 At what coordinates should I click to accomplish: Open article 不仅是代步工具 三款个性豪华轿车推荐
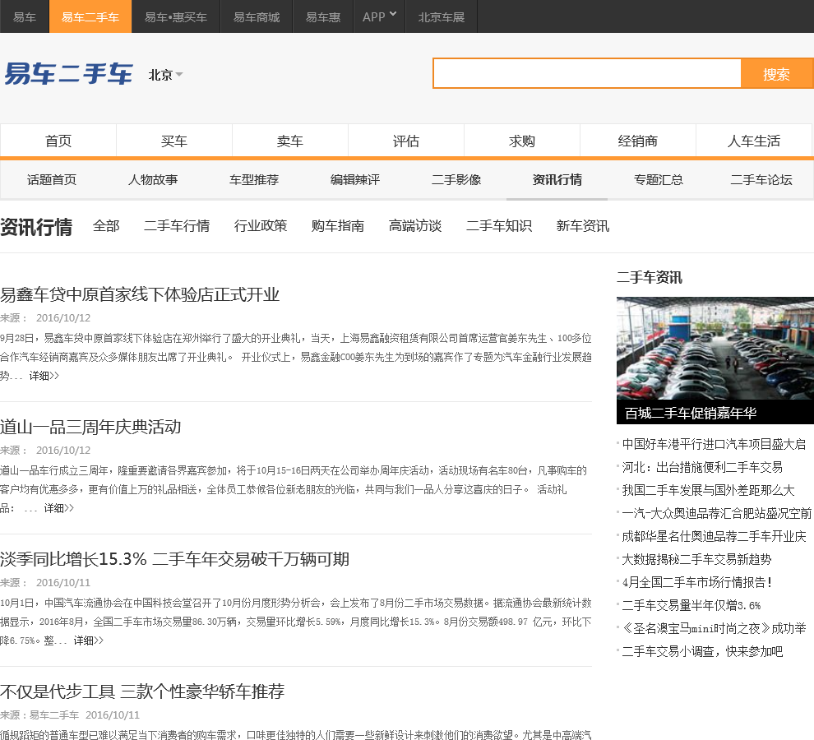[142, 691]
